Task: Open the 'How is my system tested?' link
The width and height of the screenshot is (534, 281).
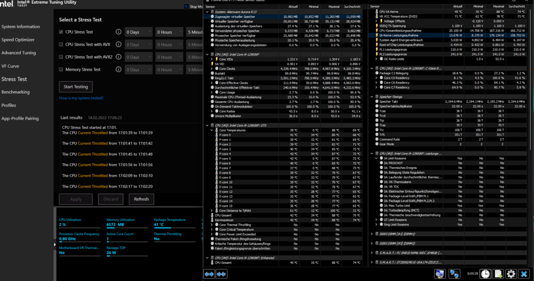Action: (x=81, y=98)
